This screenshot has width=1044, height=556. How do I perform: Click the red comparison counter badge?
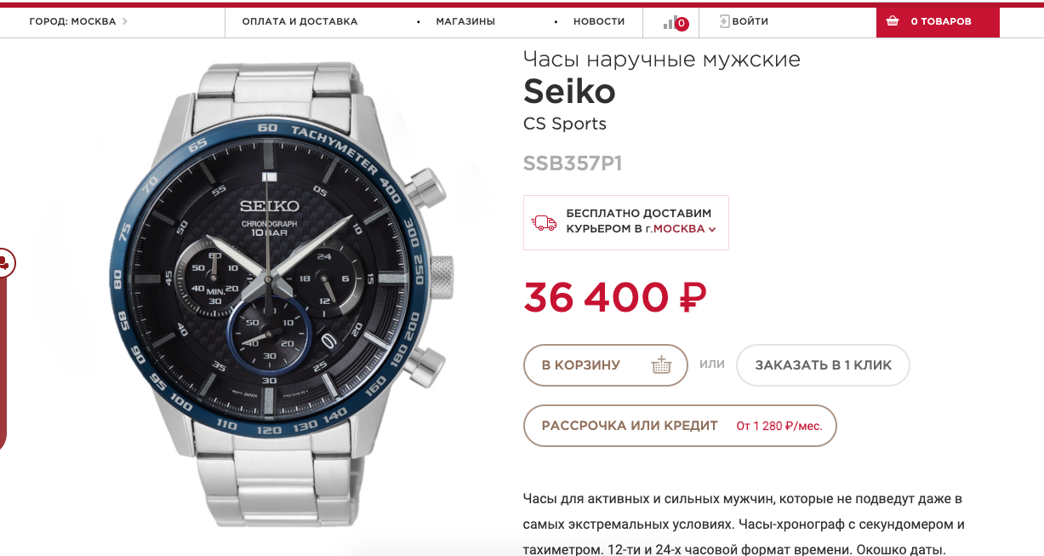[682, 24]
